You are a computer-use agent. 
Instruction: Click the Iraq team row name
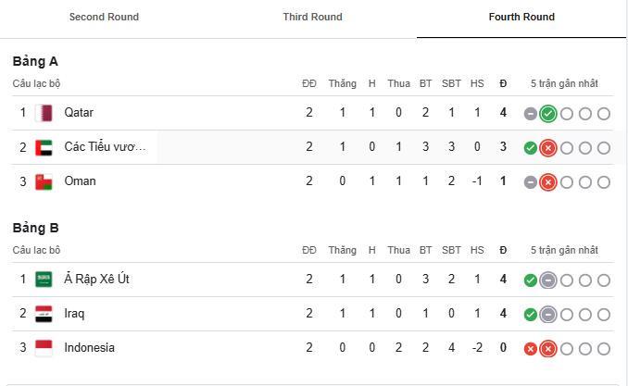[x=74, y=314]
